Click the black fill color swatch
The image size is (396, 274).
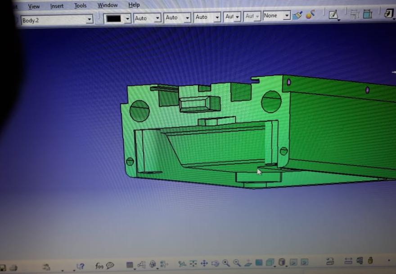point(114,19)
